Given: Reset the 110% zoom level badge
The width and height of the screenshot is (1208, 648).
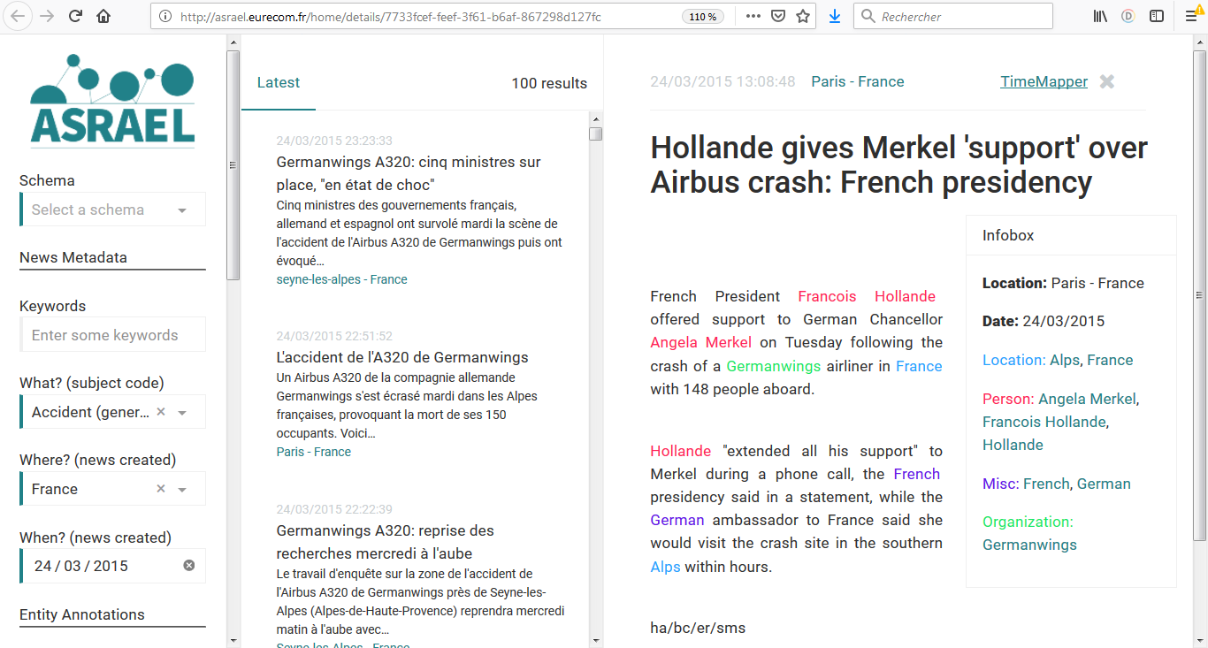Looking at the screenshot, I should 703,16.
